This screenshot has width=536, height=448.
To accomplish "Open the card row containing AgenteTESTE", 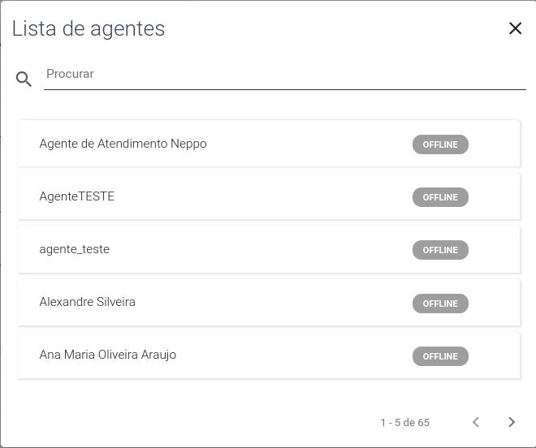I will point(269,196).
